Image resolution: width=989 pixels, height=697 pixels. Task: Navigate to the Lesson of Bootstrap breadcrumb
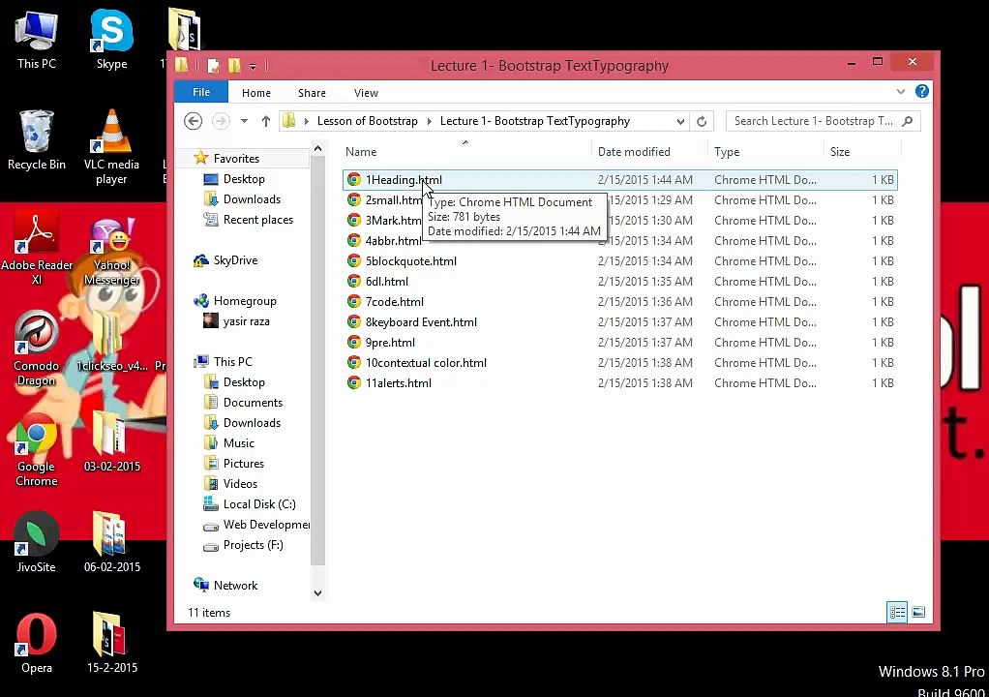click(367, 121)
